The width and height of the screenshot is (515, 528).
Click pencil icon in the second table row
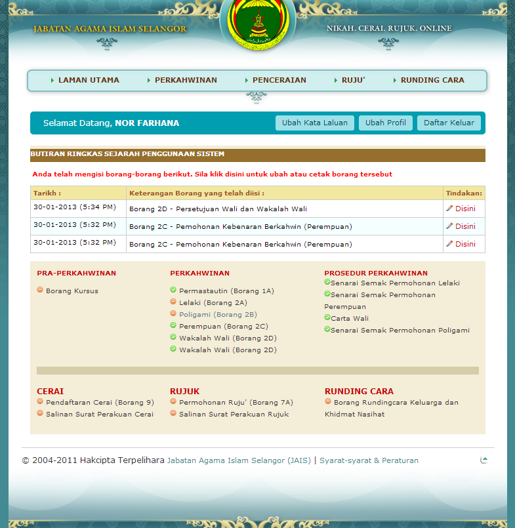click(x=449, y=226)
